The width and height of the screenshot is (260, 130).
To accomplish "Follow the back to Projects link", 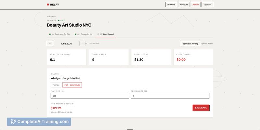I will [x=51, y=16].
